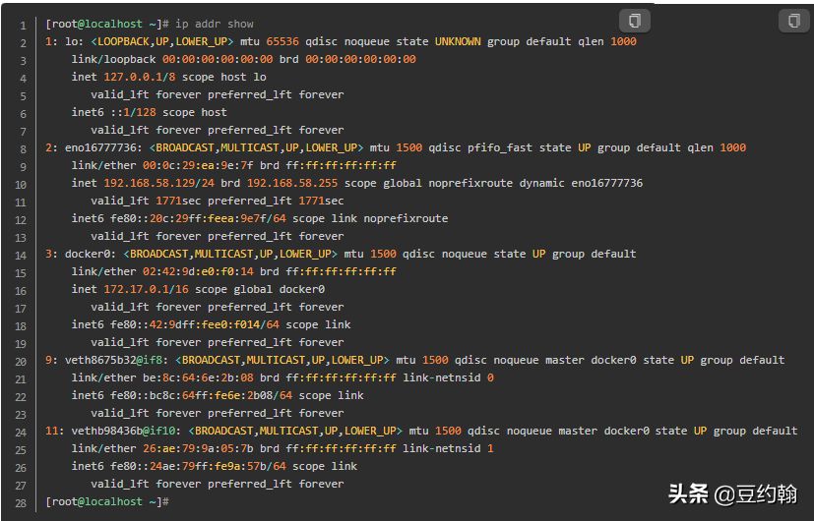Click line number 20 in gutter
The image size is (814, 521).
click(x=21, y=362)
